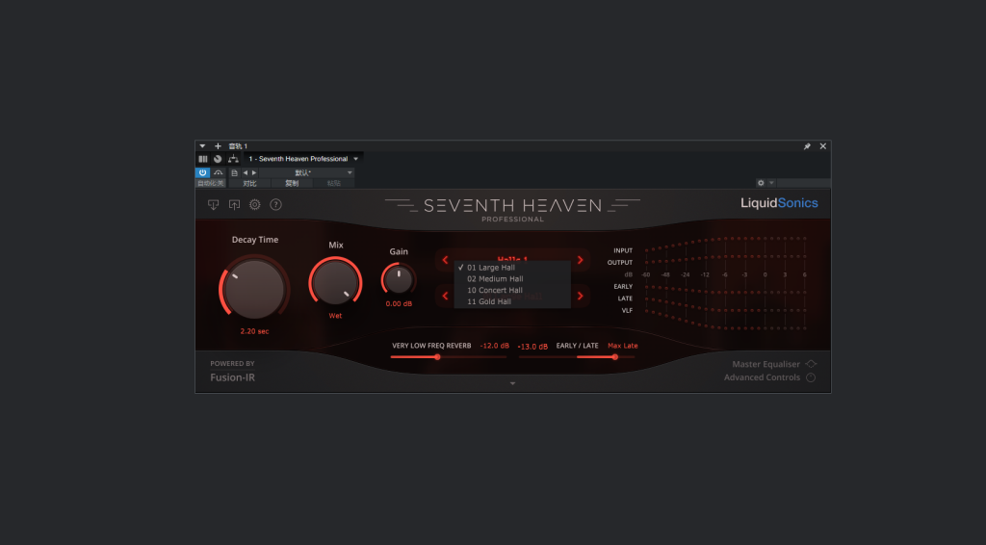
Task: Expand the bottom center down-arrow panel
Action: tap(512, 383)
